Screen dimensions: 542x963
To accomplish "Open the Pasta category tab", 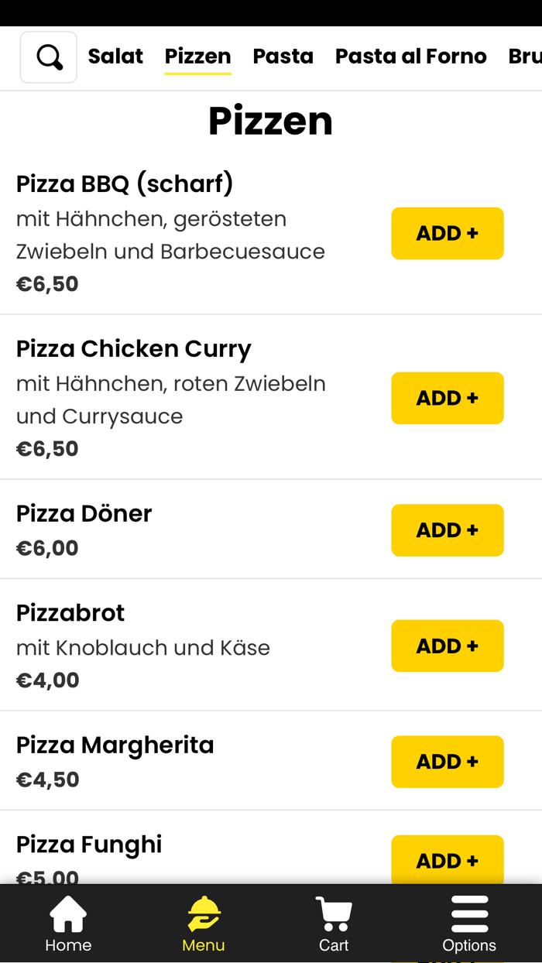I will point(283,56).
